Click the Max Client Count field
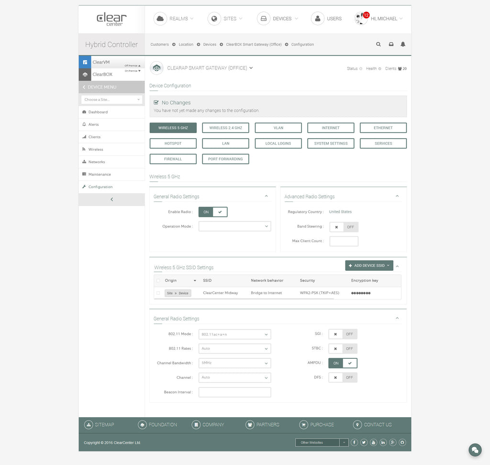The image size is (490, 465). click(x=344, y=241)
